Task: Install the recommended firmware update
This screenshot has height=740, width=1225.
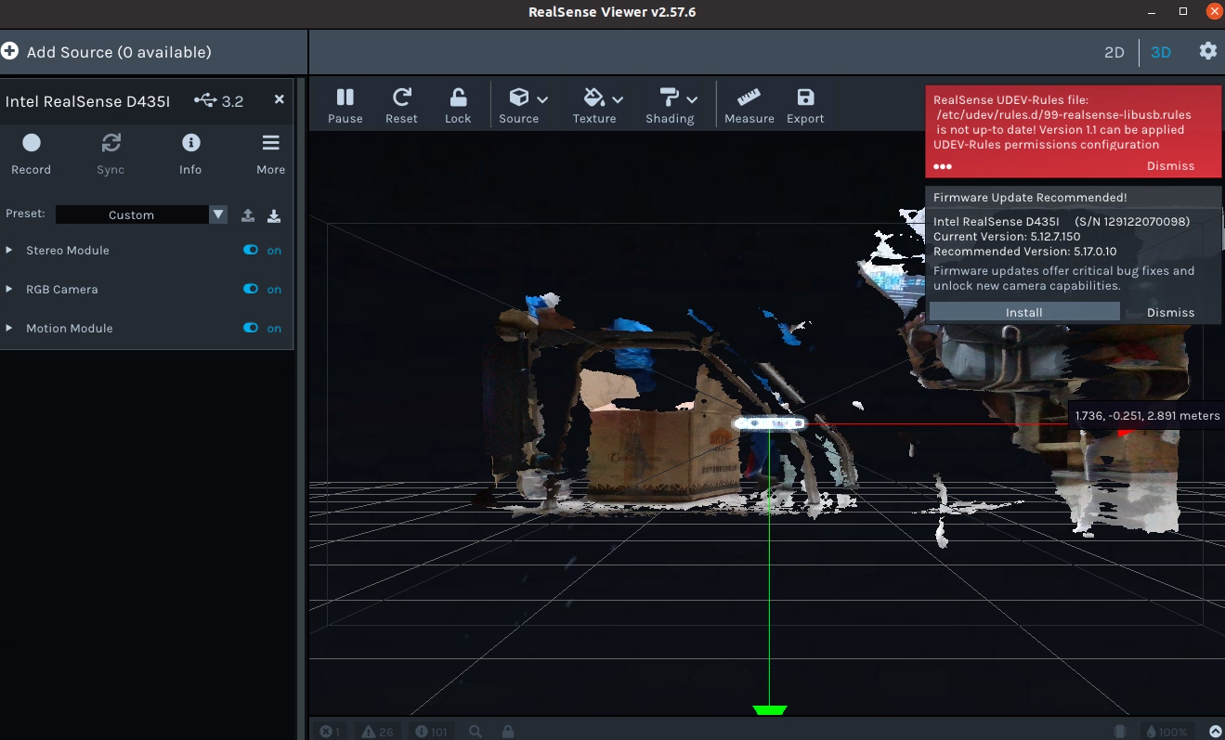Action: pos(1023,313)
